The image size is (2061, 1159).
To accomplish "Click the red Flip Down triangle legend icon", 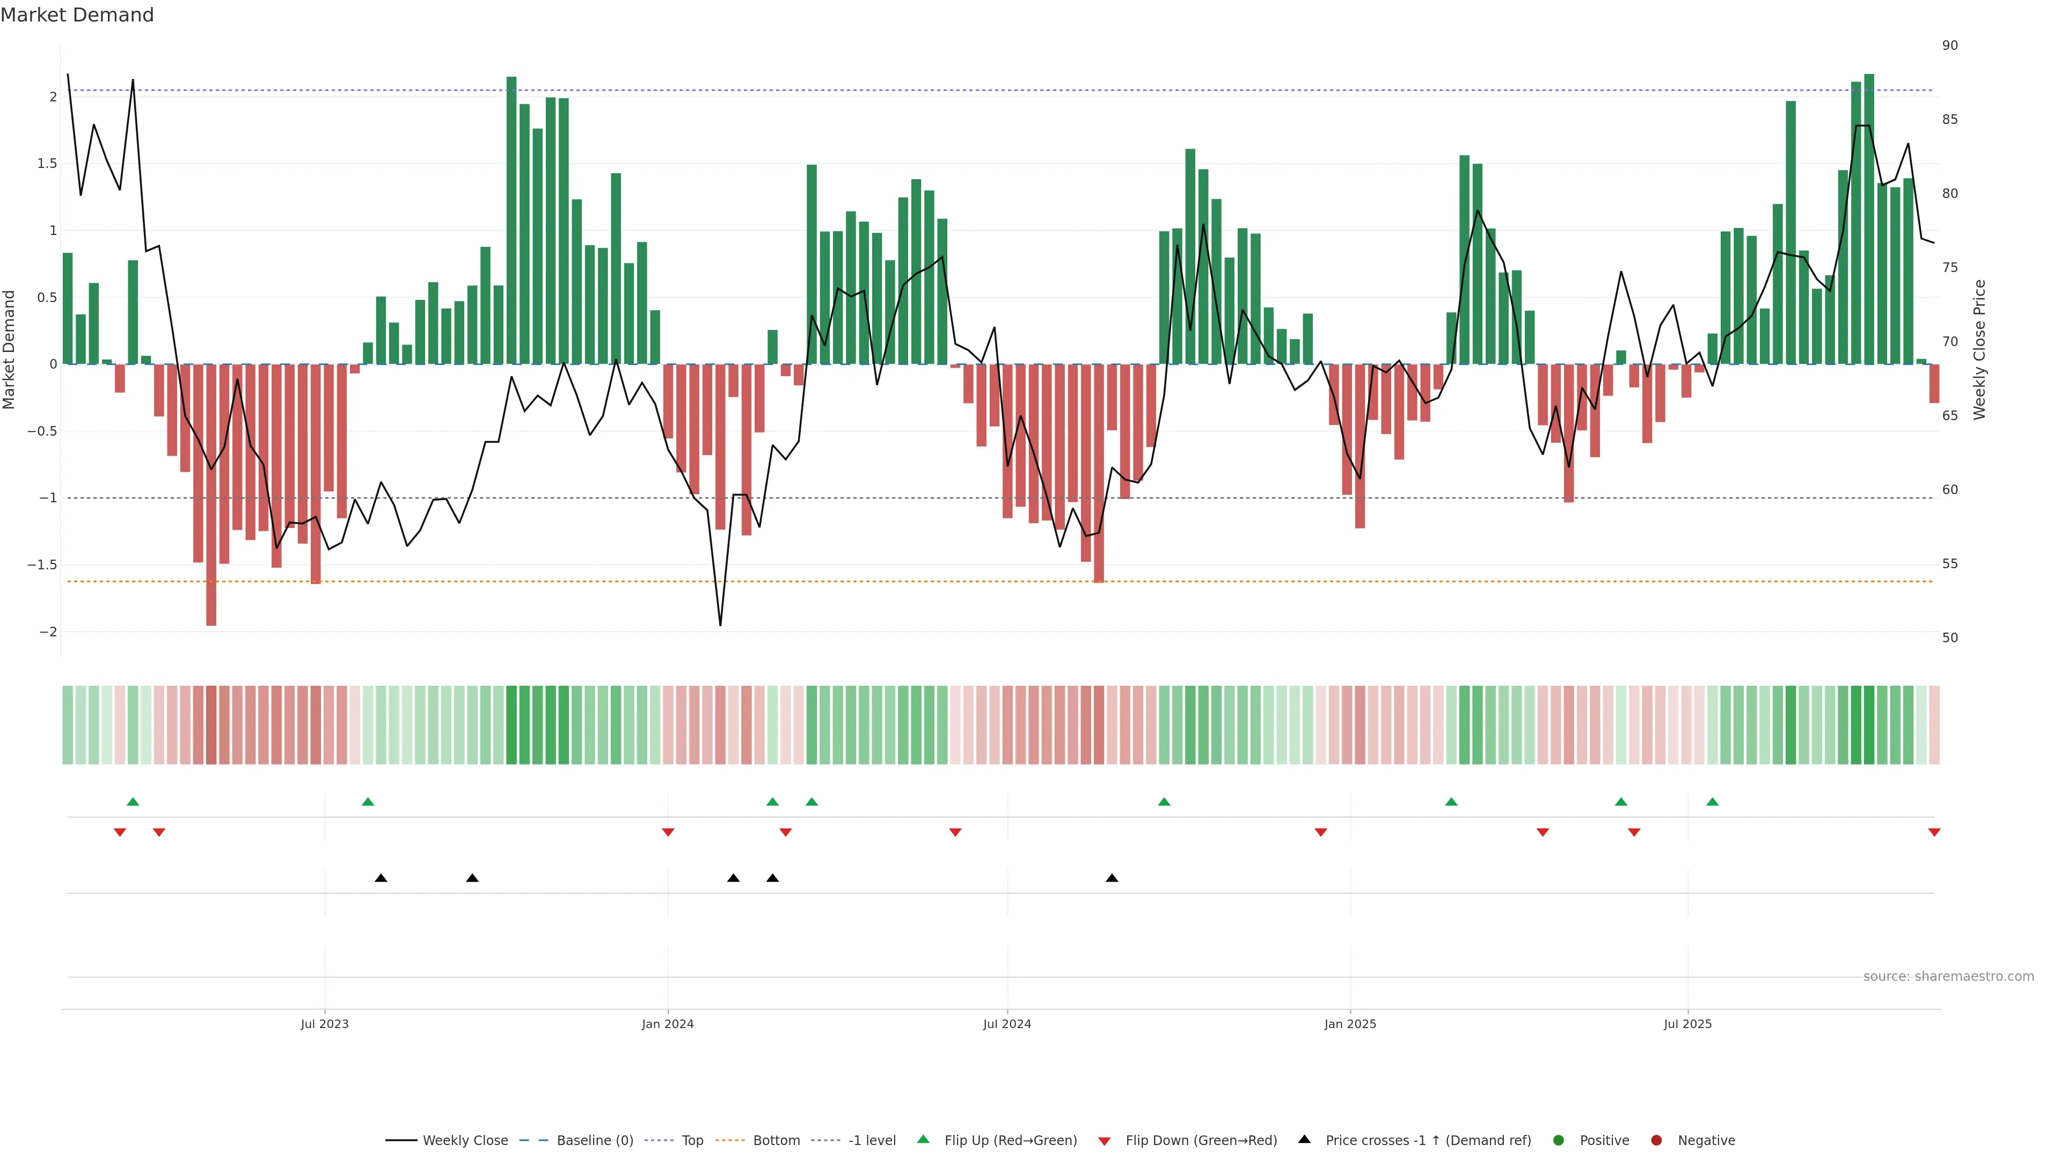I will click(x=1104, y=1141).
